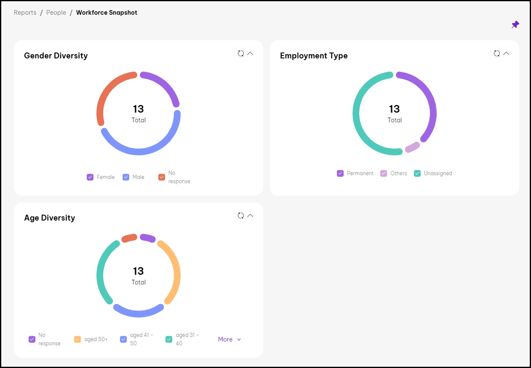531x368 pixels.
Task: Toggle the Others employment type checkbox
Action: point(384,173)
